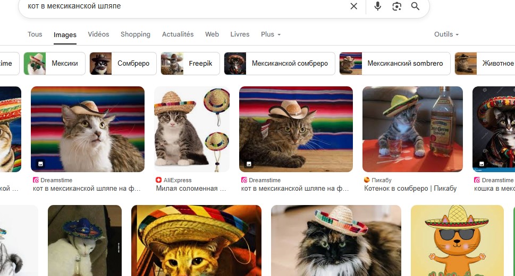Click Dreamstime favicon of first cat result
The height and width of the screenshot is (276, 515).
pyautogui.click(x=36, y=180)
